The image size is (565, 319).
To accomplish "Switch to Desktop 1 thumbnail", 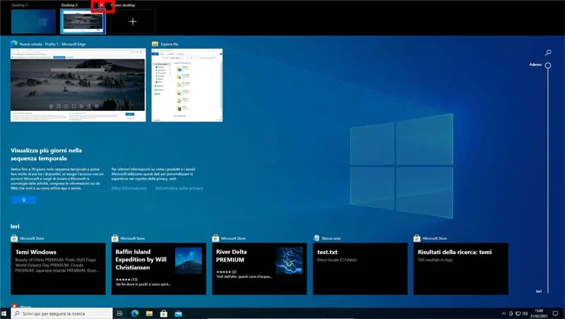I will (x=33, y=21).
